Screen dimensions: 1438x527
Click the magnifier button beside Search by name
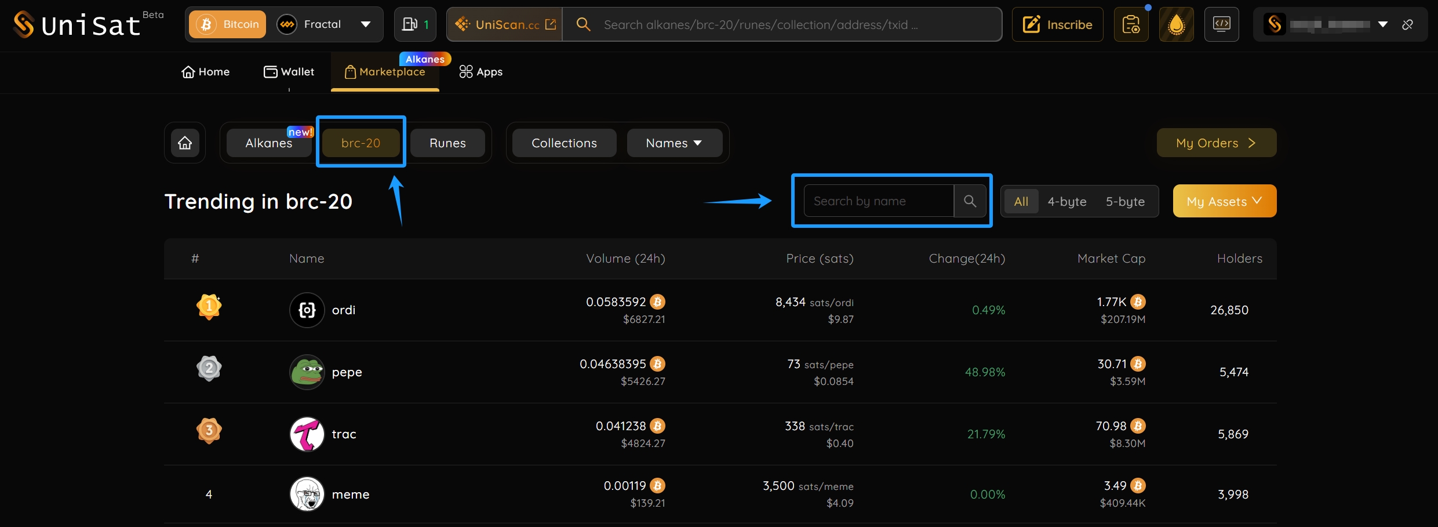point(970,201)
